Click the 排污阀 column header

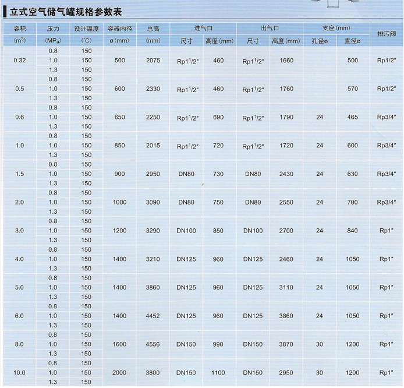point(386,34)
